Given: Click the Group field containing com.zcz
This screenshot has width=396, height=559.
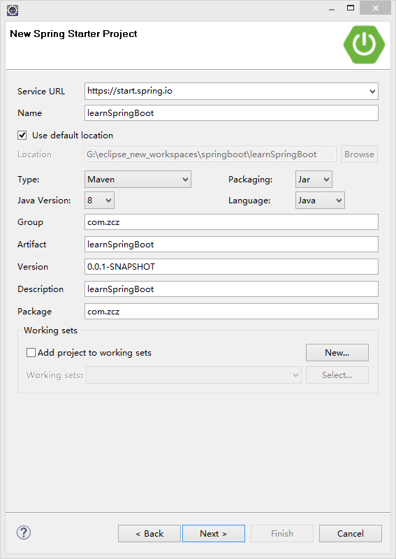Looking at the screenshot, I should pyautogui.click(x=231, y=222).
